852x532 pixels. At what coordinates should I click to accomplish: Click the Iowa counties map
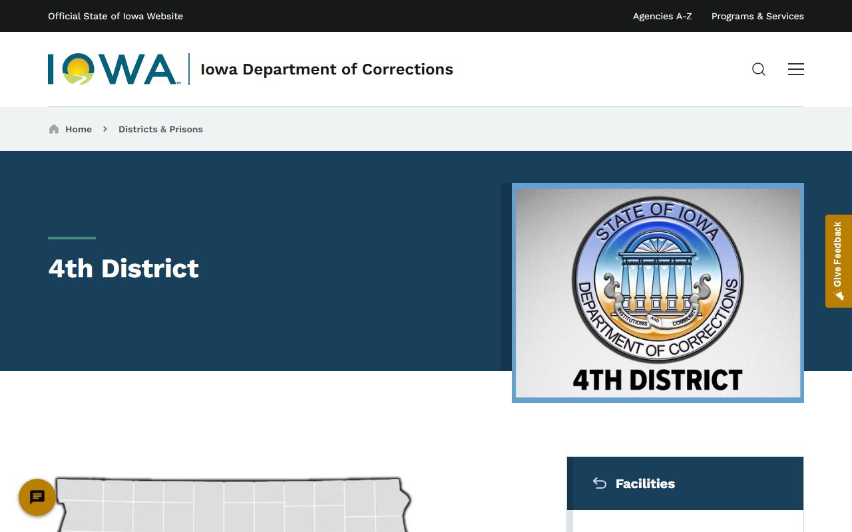[x=233, y=504]
